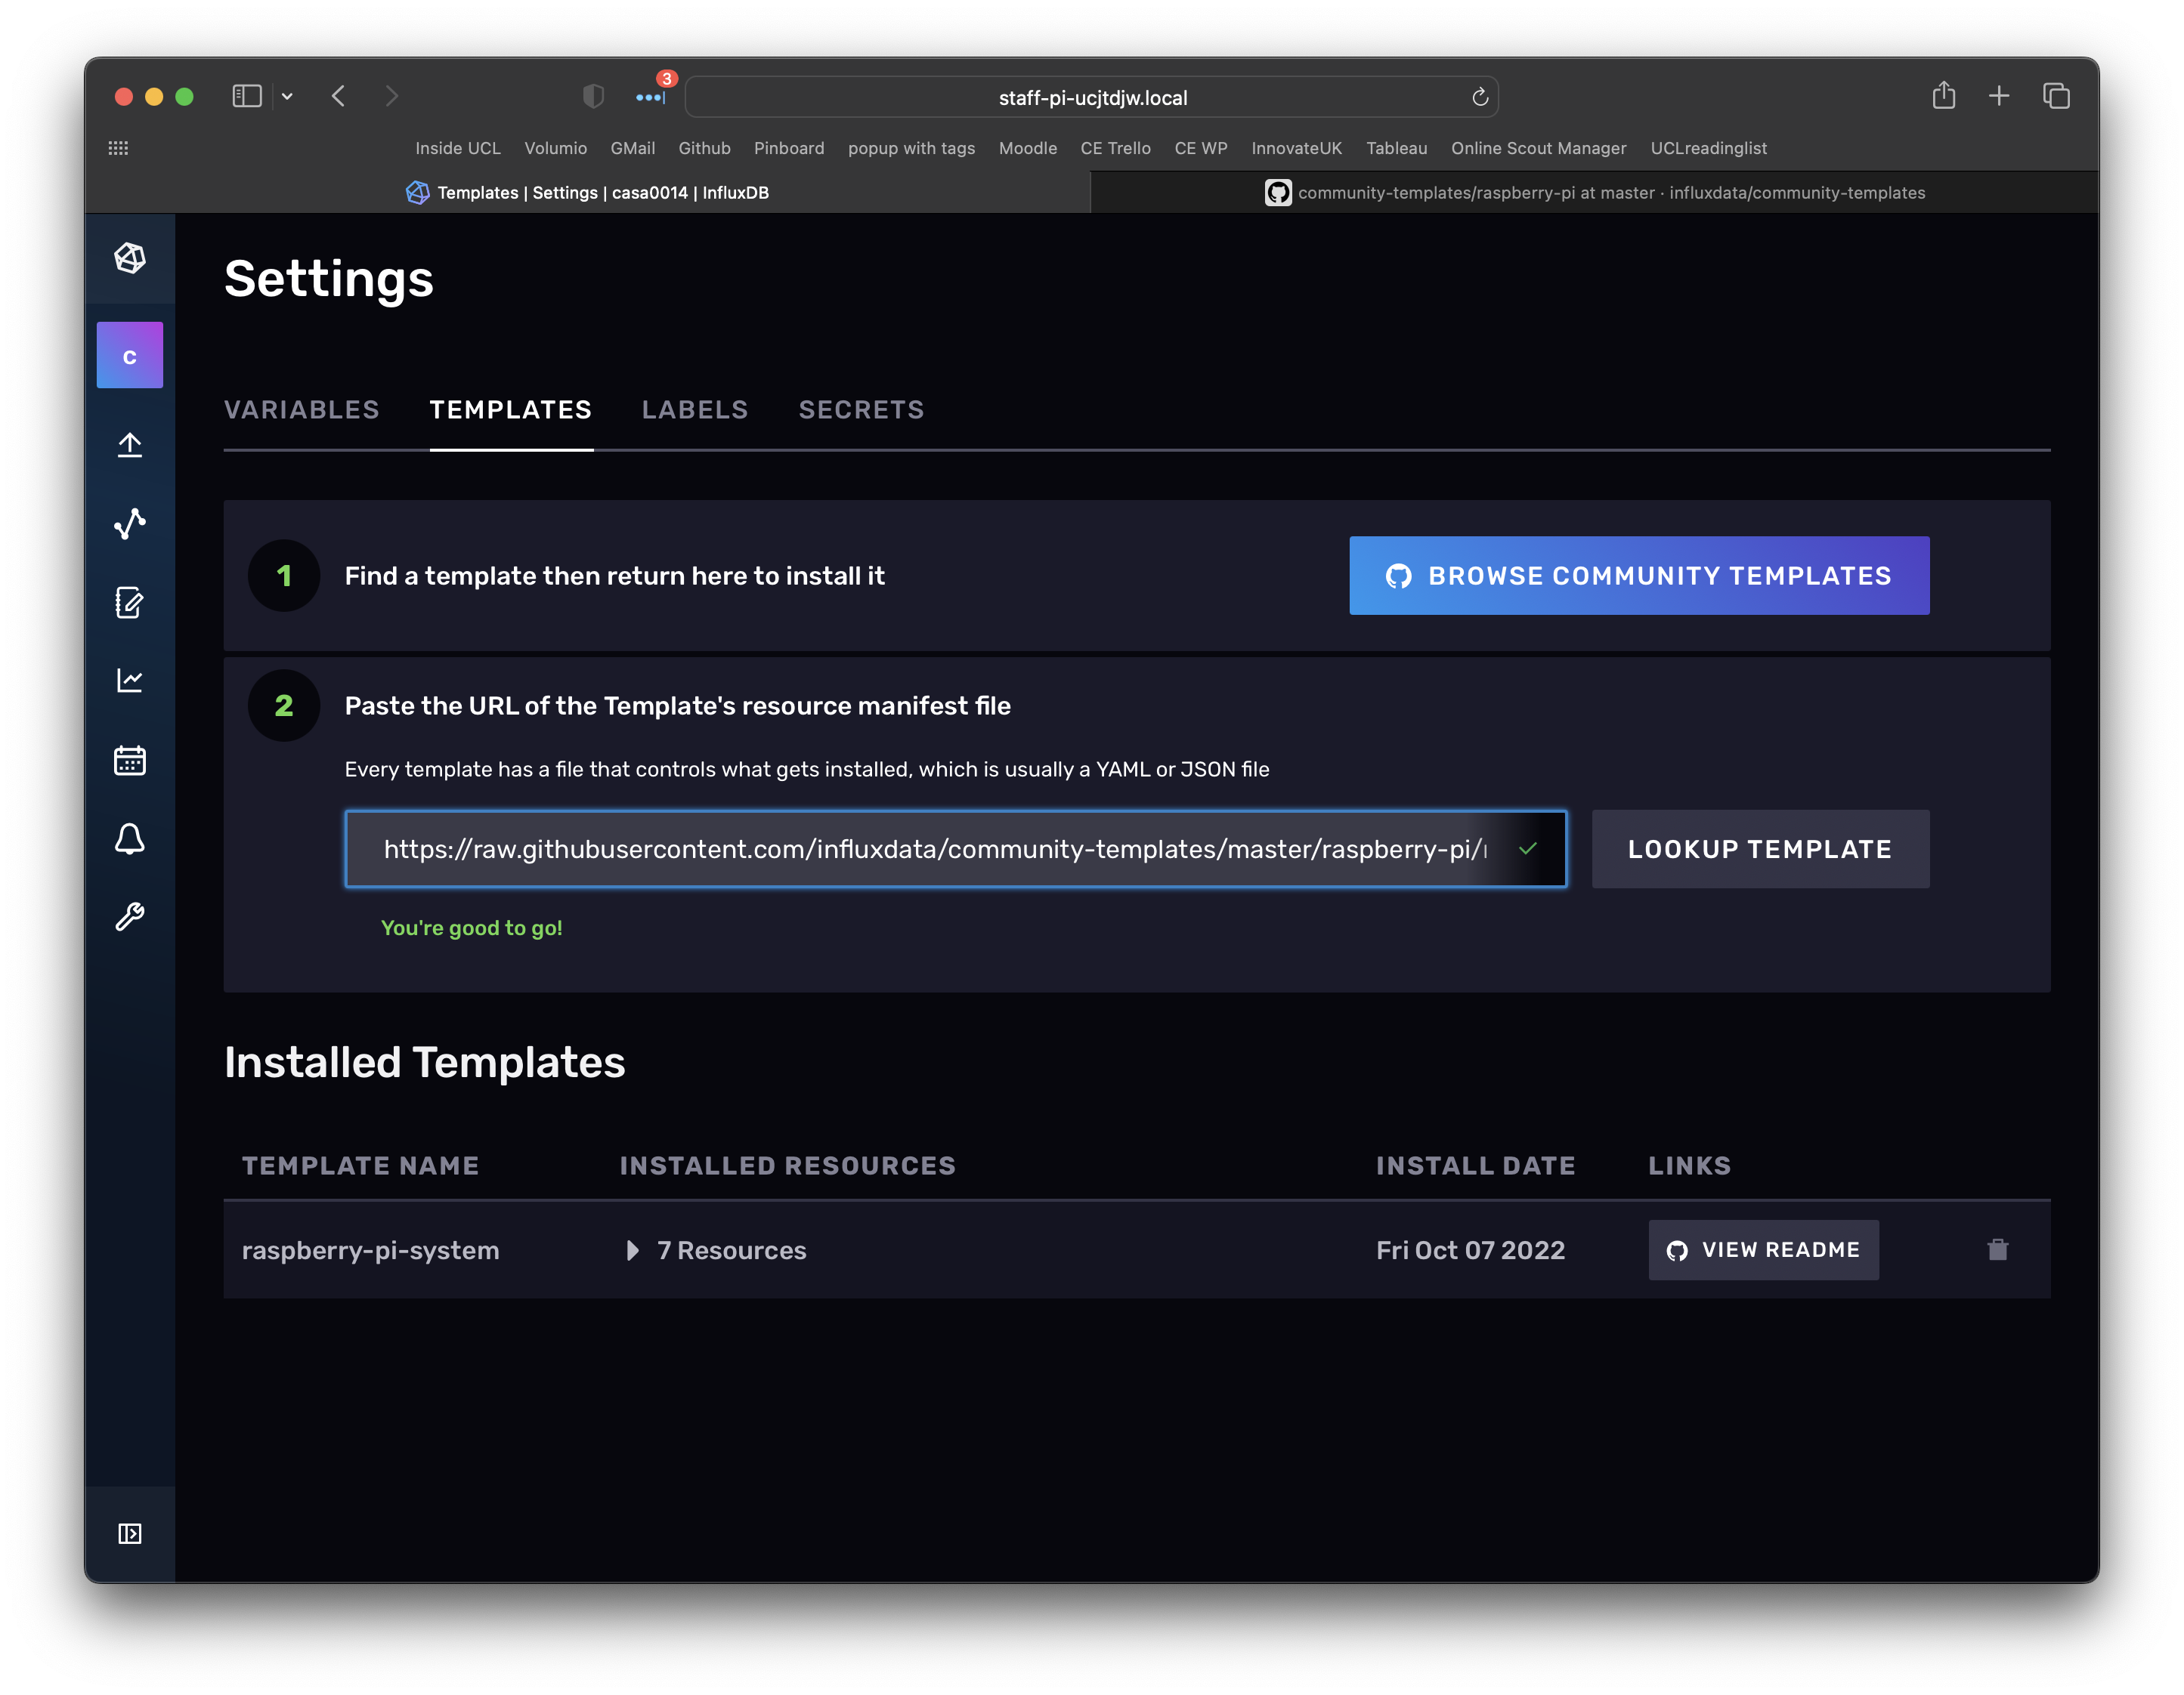This screenshot has height=1695, width=2184.
Task: Go forward with Safari forward arrow
Action: coord(391,96)
